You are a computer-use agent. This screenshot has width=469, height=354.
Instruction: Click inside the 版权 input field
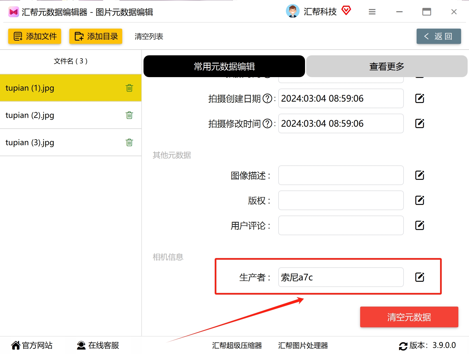point(340,200)
